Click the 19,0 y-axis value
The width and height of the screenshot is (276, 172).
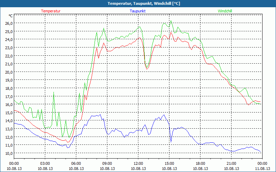coord(9,80)
